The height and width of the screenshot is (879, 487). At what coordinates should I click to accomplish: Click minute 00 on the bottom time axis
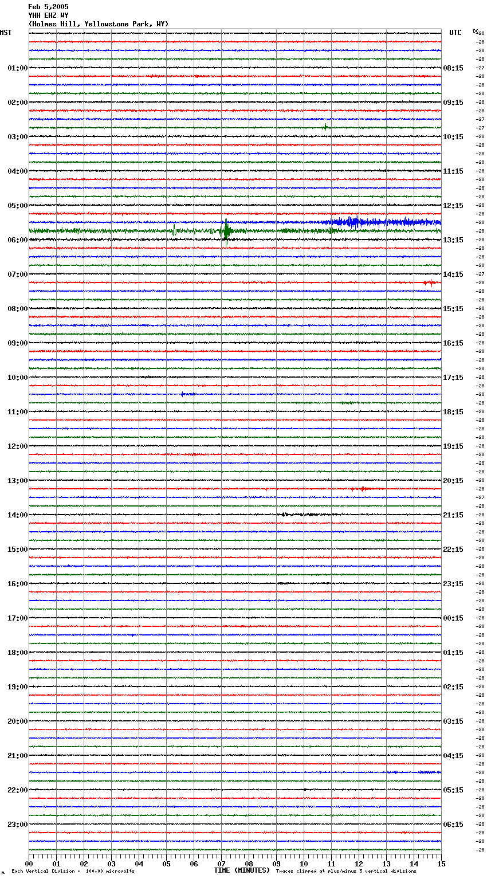tap(29, 864)
